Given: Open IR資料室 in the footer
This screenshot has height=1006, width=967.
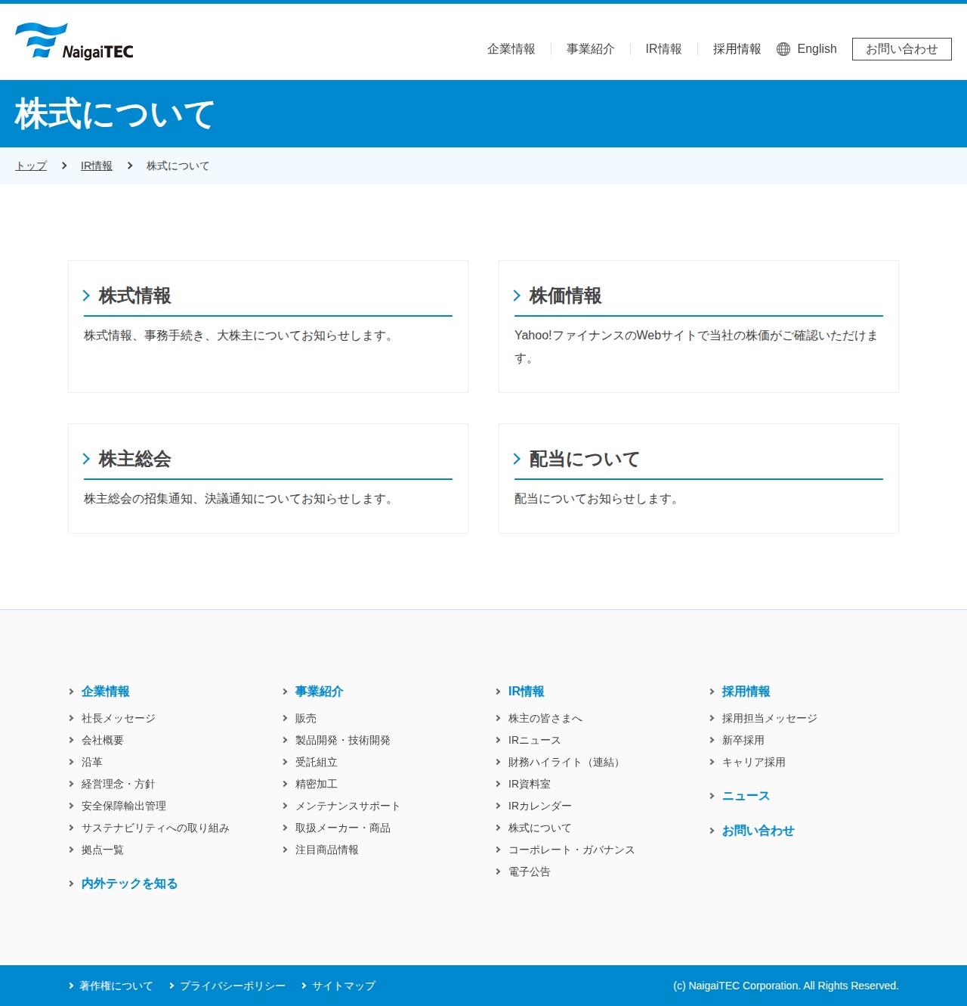Looking at the screenshot, I should [x=530, y=784].
